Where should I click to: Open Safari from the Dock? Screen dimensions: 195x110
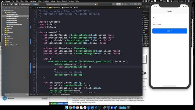pos(74,108)
